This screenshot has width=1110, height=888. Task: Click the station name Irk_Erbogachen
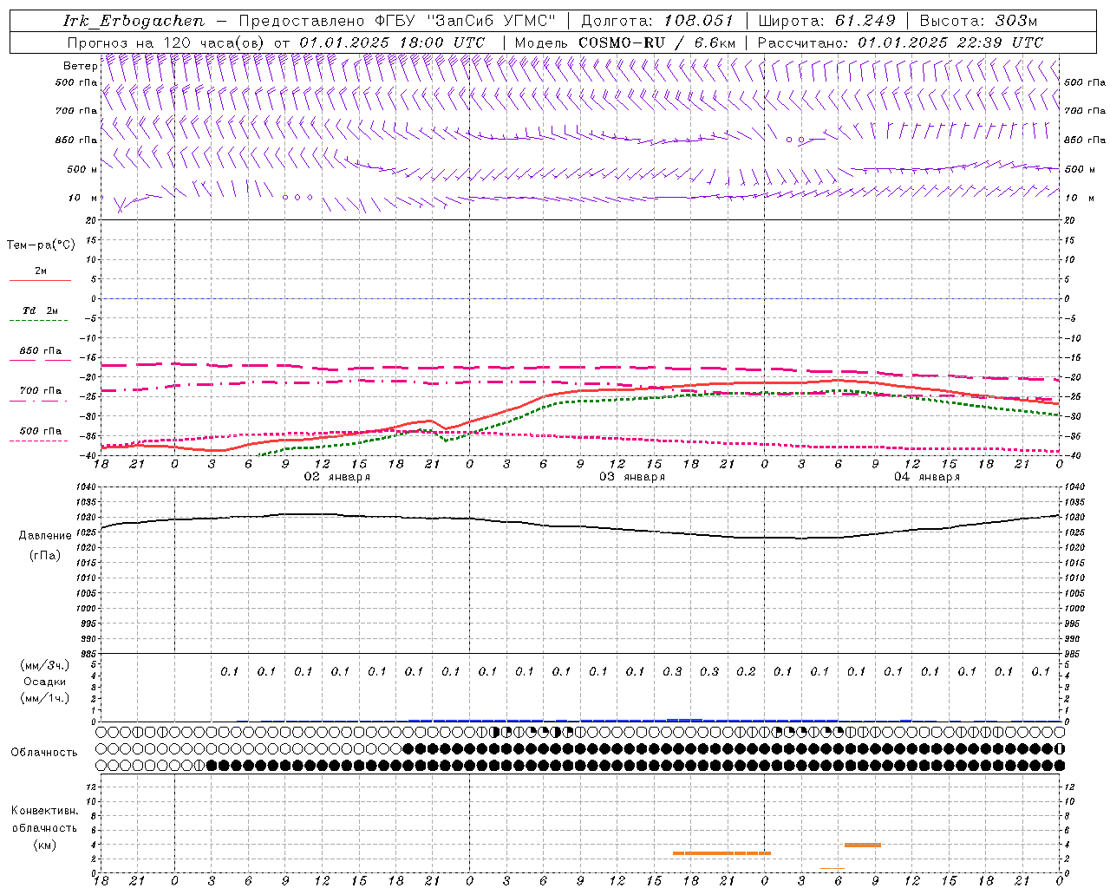tap(134, 21)
